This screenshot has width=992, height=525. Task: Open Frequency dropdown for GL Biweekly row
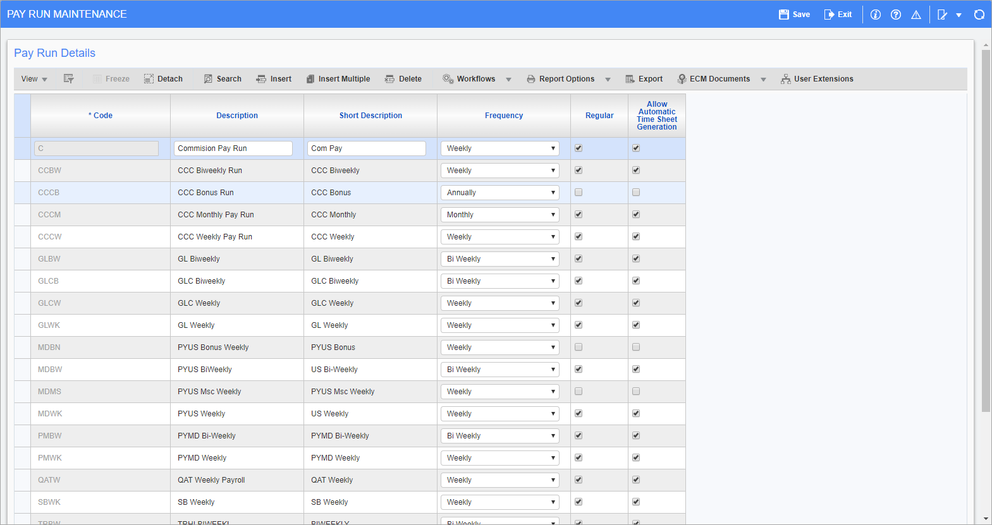point(499,259)
